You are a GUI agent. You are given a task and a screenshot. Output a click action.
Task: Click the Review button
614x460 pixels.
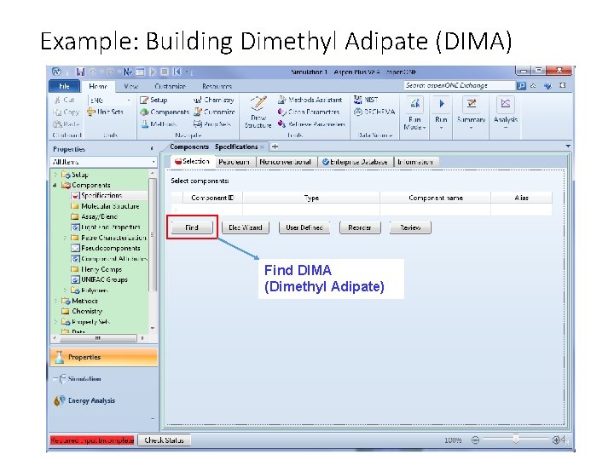coord(410,227)
